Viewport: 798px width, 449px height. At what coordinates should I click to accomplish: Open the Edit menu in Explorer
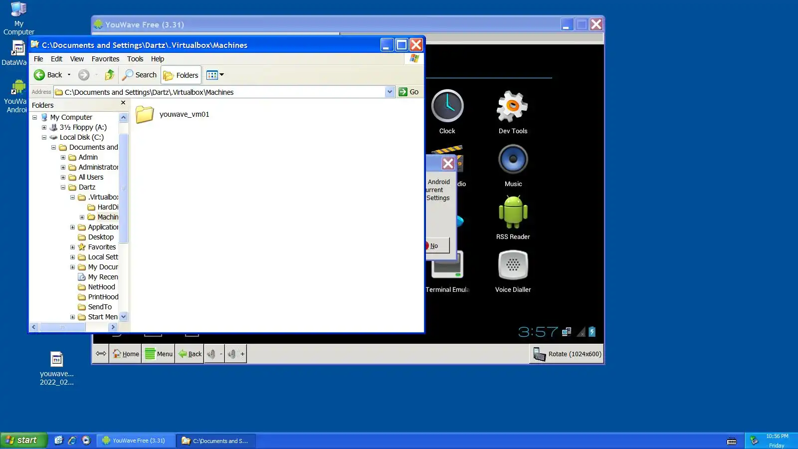pos(57,59)
